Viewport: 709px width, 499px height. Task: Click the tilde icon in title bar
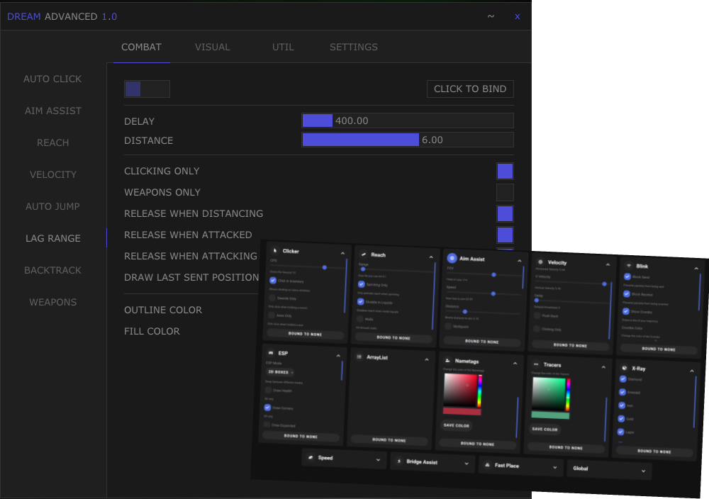point(491,16)
